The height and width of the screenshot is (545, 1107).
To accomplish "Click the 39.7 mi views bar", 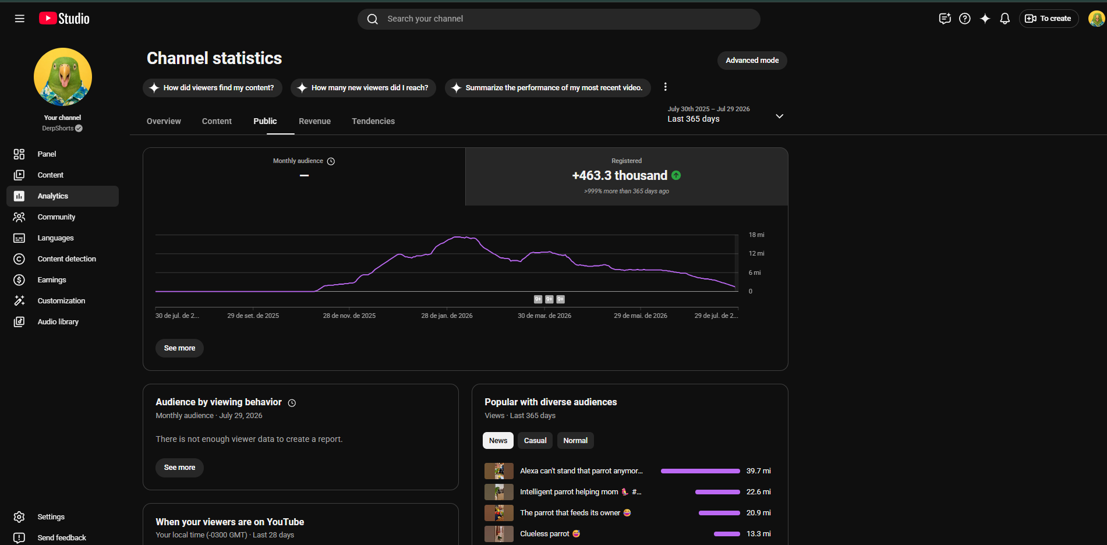I will [x=701, y=471].
